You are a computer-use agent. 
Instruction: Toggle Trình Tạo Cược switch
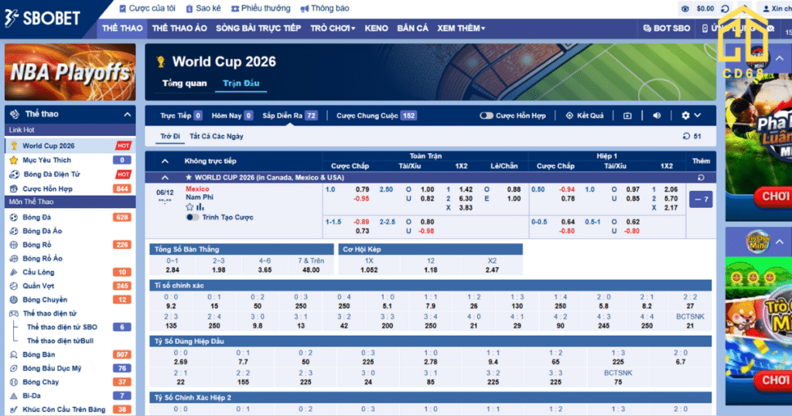[193, 217]
